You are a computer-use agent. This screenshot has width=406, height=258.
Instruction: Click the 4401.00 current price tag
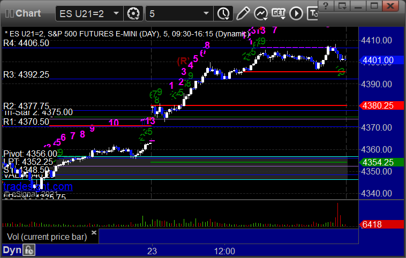click(381, 60)
